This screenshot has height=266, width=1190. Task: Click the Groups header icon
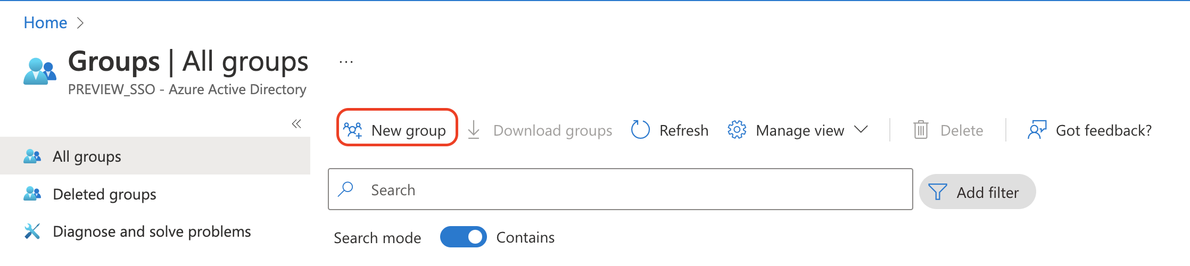pyautogui.click(x=40, y=71)
